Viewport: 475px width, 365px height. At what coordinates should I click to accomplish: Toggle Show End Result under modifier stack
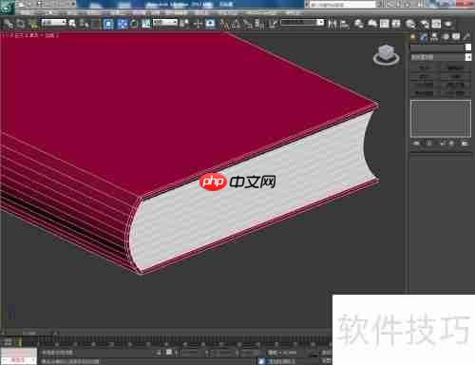coord(429,144)
